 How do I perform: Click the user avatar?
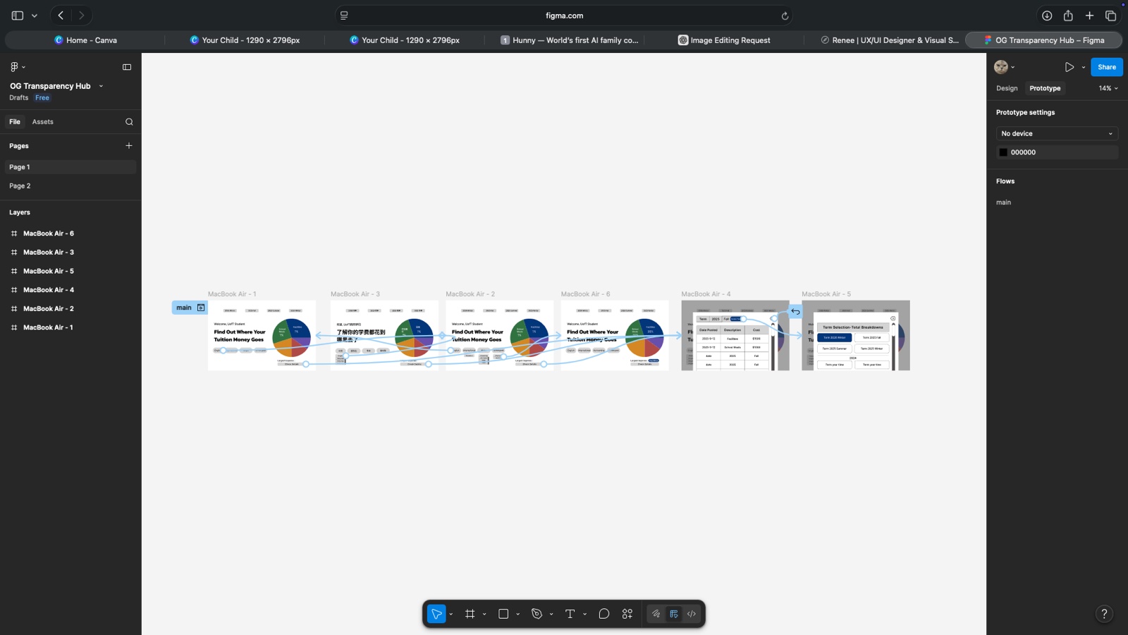click(x=1001, y=67)
